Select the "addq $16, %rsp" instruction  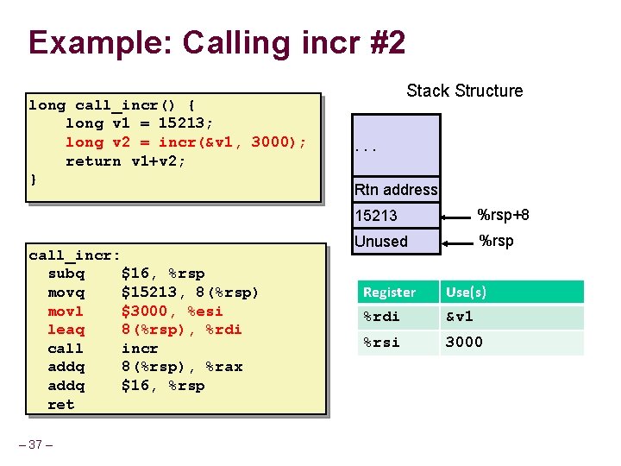coord(126,386)
